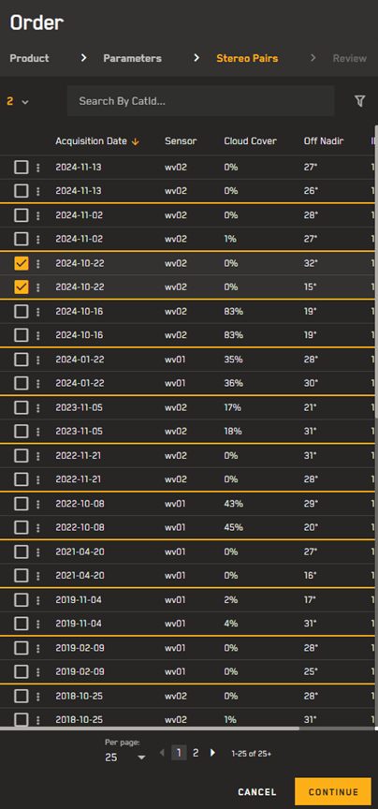378x809 pixels.
Task: Click the horizontal scrollbar below the table
Action: [150, 728]
